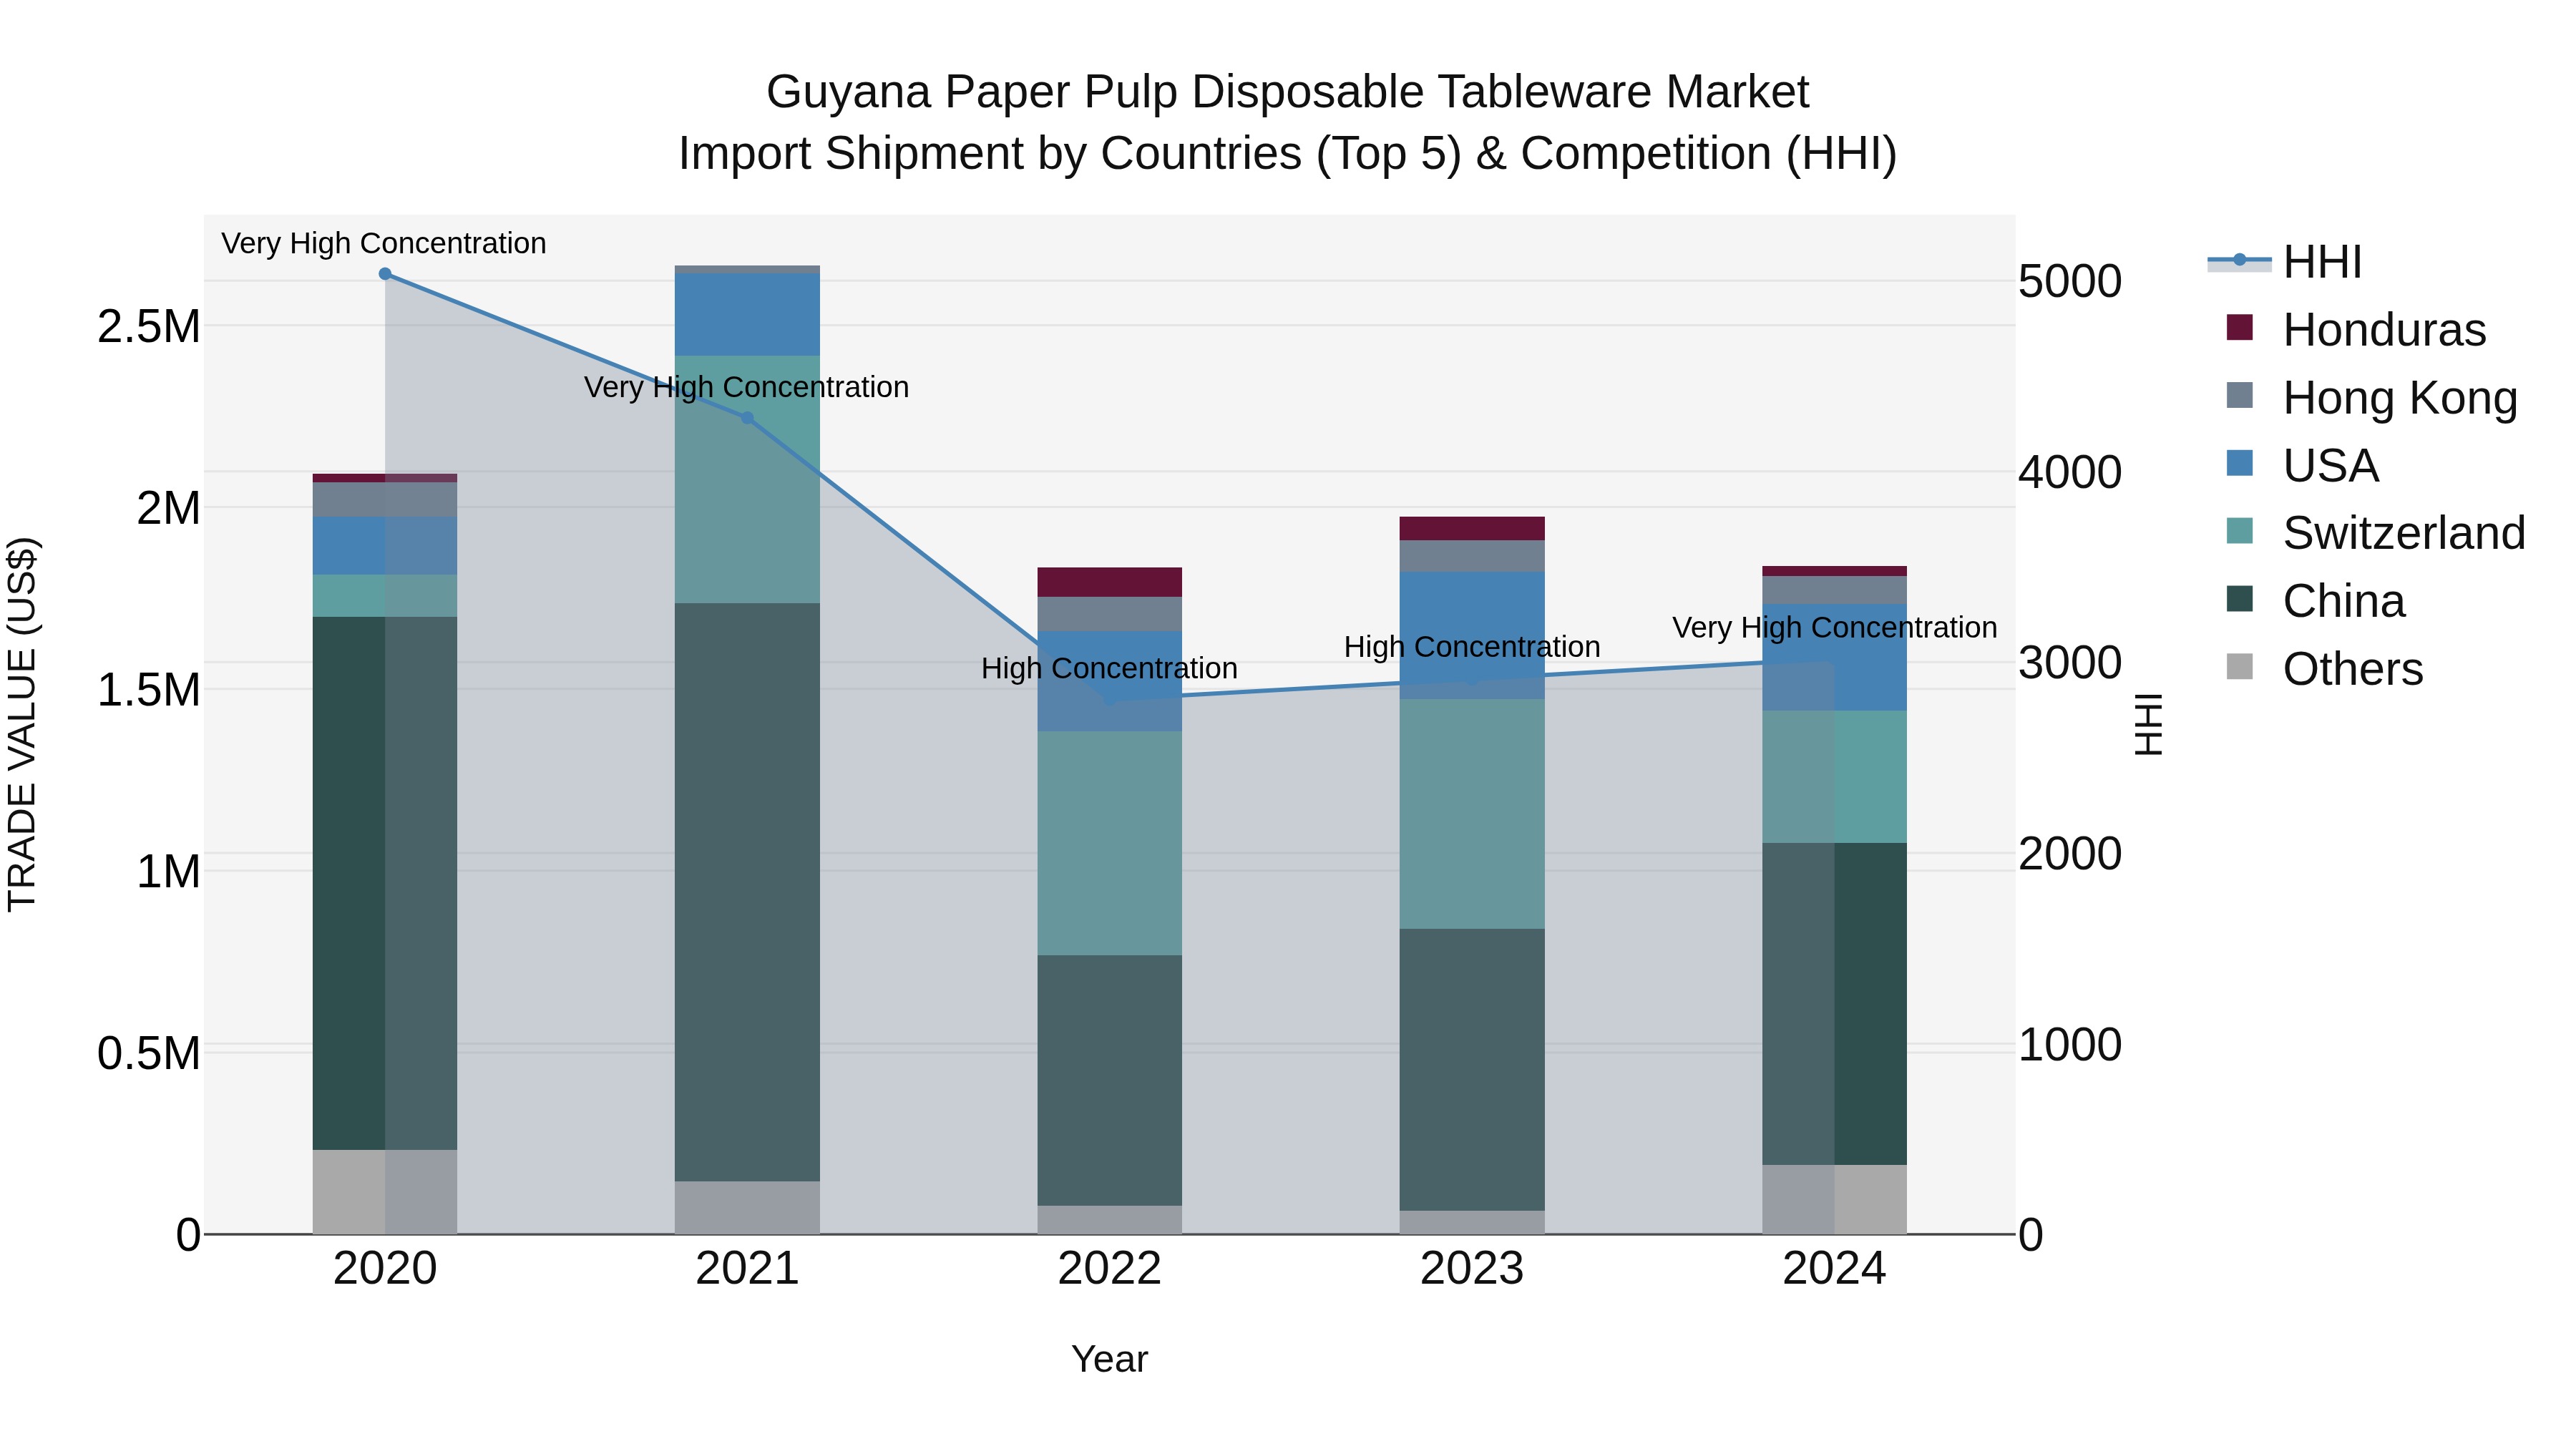Viewport: 2576px width, 1449px height.
Task: Click the 0.5M trade value axis tick
Action: click(149, 1054)
